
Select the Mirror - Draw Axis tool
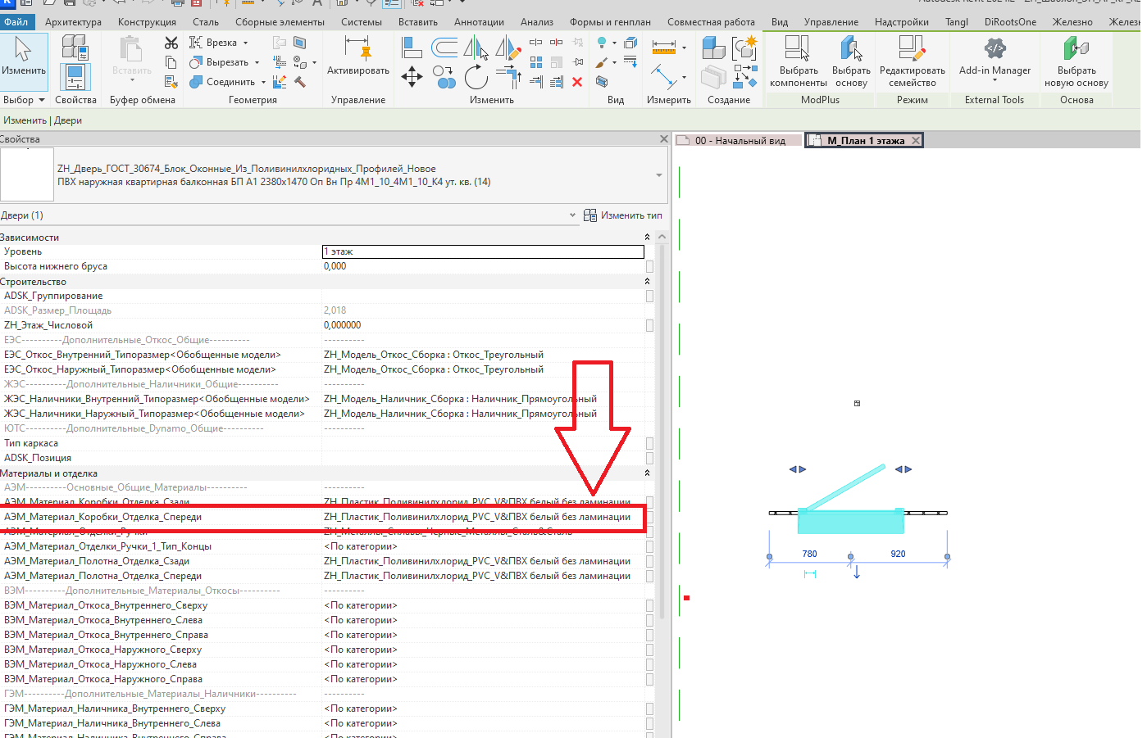tap(508, 48)
